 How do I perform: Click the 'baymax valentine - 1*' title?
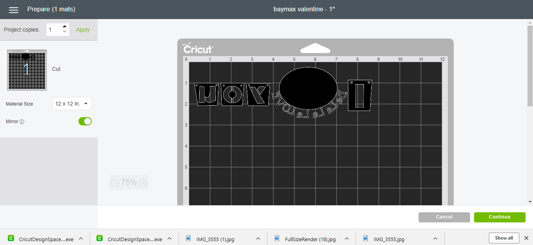click(304, 9)
